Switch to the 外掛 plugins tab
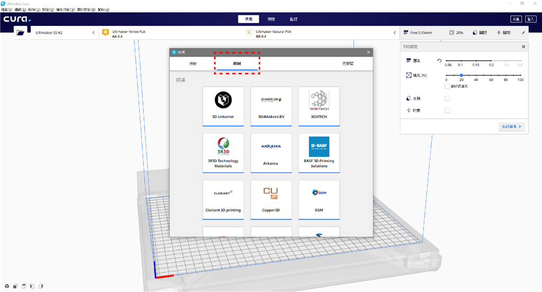This screenshot has height=292, width=542. pos(193,63)
